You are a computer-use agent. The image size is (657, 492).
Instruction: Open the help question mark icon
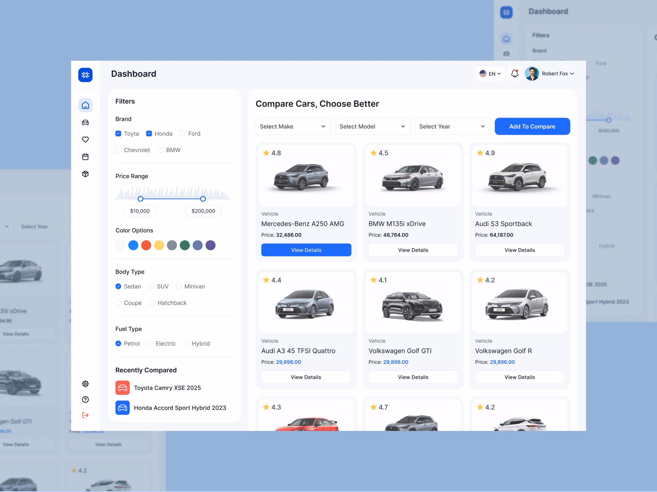click(x=85, y=399)
